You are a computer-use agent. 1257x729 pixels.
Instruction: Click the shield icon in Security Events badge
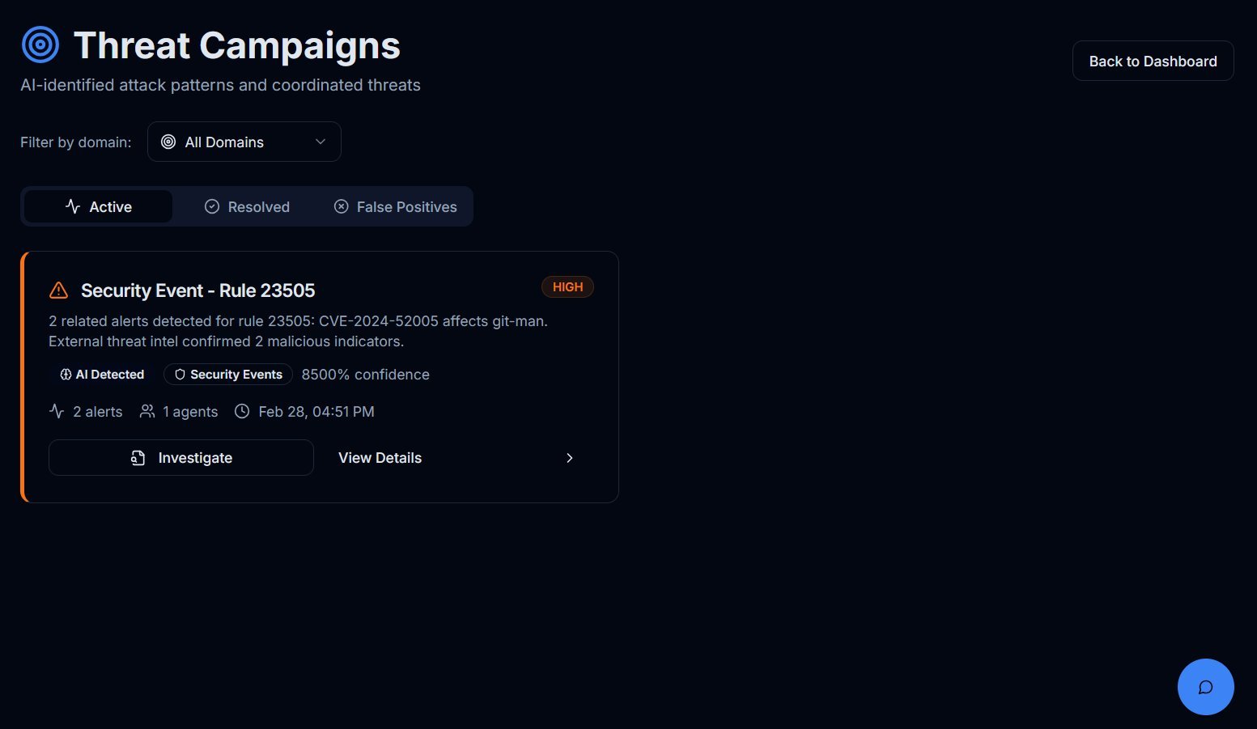point(179,374)
